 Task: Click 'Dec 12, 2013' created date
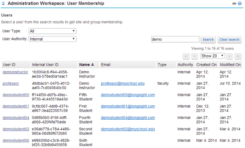coord(203,109)
